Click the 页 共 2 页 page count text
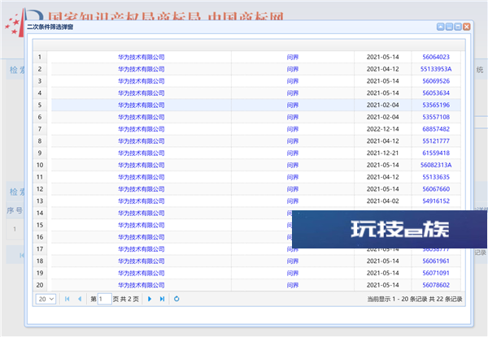 point(126,299)
